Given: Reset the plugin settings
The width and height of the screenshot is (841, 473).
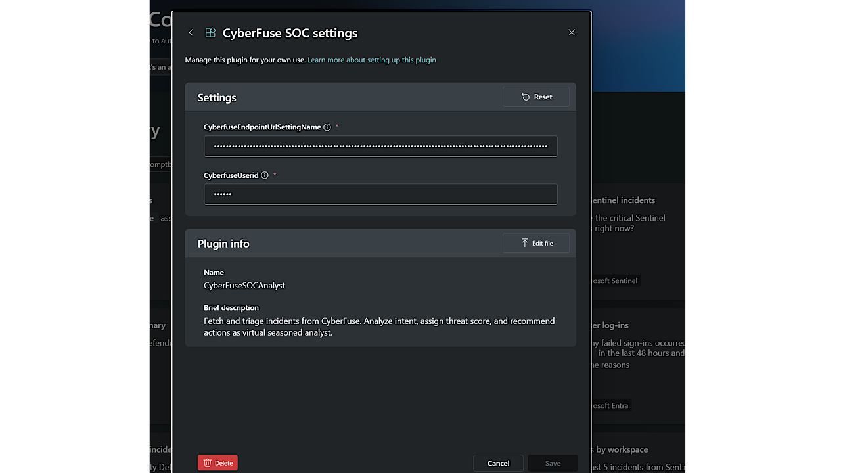Looking at the screenshot, I should (x=536, y=97).
